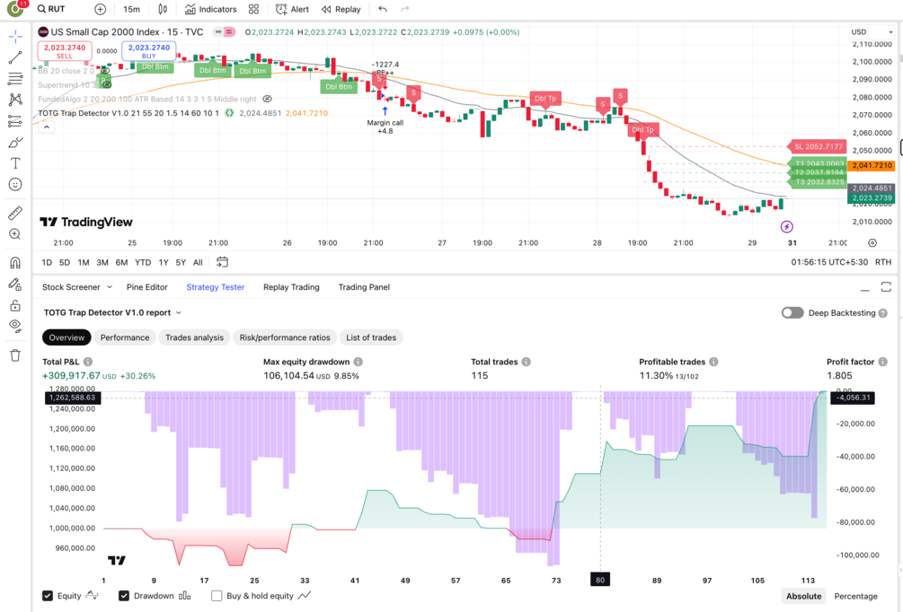Open the candlestick chart type menu
The height and width of the screenshot is (612, 903).
tap(163, 9)
